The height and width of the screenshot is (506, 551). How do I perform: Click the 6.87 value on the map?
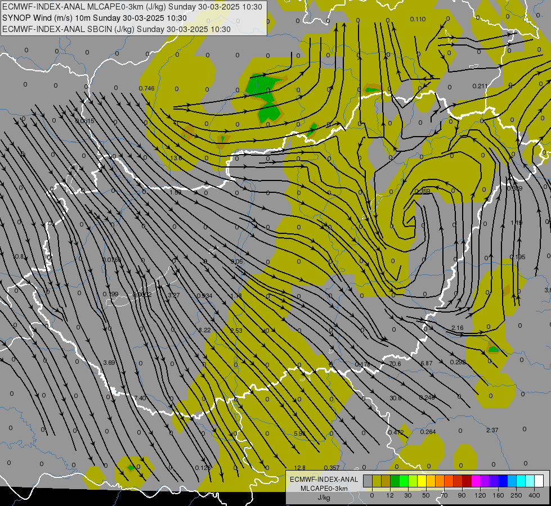pyautogui.click(x=427, y=363)
